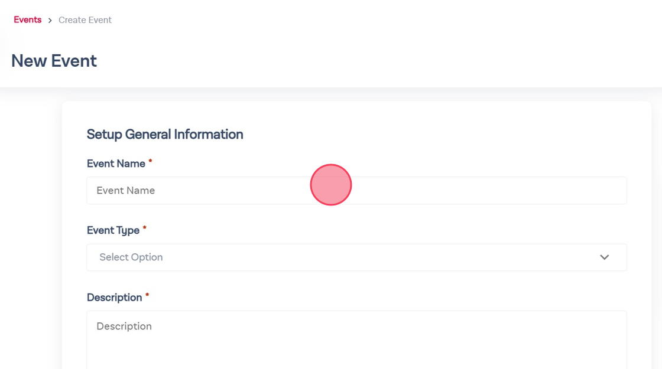662x369 pixels.
Task: Click the Create Event breadcrumb text
Action: coord(85,20)
